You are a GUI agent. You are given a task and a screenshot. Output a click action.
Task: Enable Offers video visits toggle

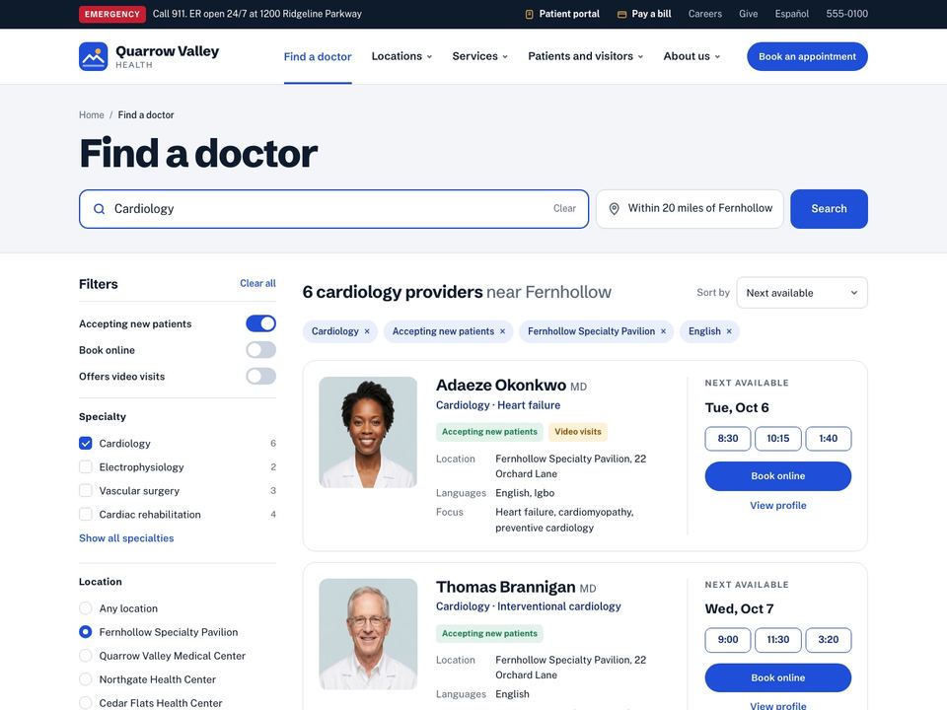click(260, 376)
